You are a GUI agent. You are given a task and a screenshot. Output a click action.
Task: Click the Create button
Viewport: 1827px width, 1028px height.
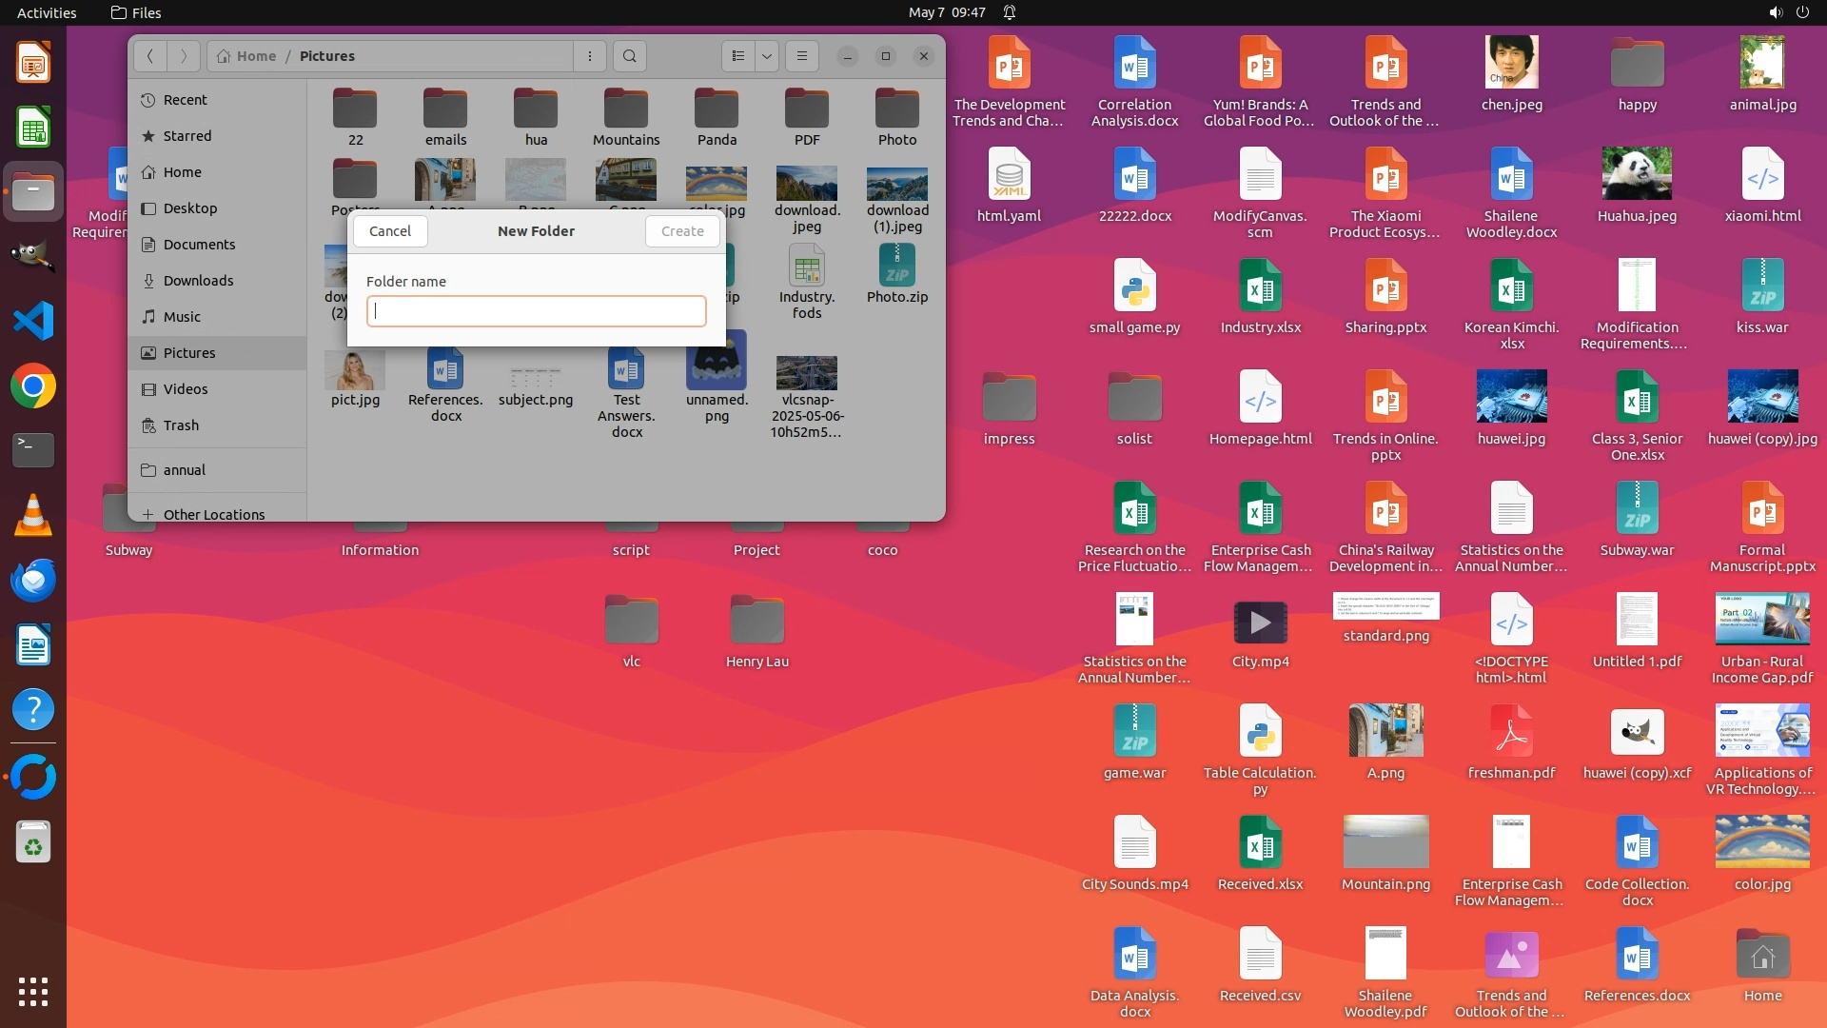[x=682, y=231]
